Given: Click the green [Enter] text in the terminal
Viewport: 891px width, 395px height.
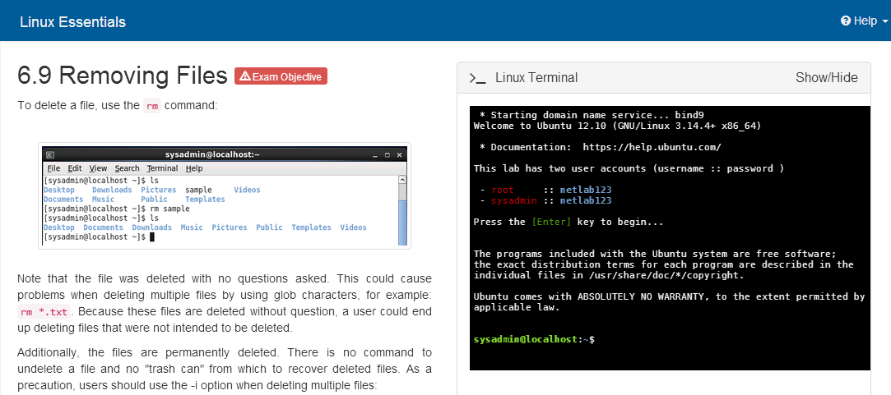Looking at the screenshot, I should tap(551, 222).
